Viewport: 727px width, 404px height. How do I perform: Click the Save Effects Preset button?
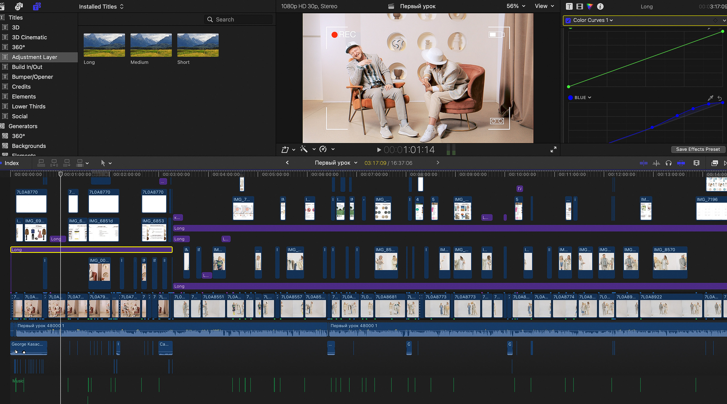(x=698, y=149)
